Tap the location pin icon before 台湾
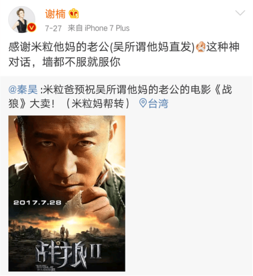Image resolution: width=253 pixels, height=276 pixels. point(143,103)
